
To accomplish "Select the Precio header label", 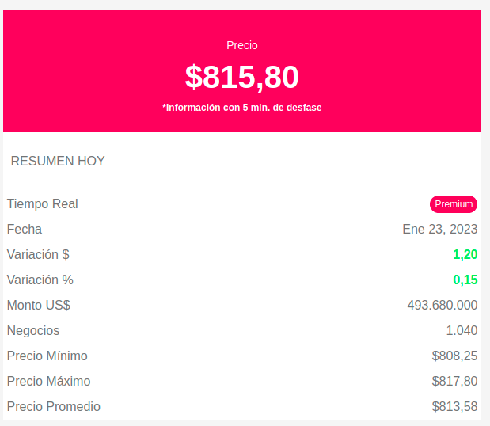I will [242, 45].
